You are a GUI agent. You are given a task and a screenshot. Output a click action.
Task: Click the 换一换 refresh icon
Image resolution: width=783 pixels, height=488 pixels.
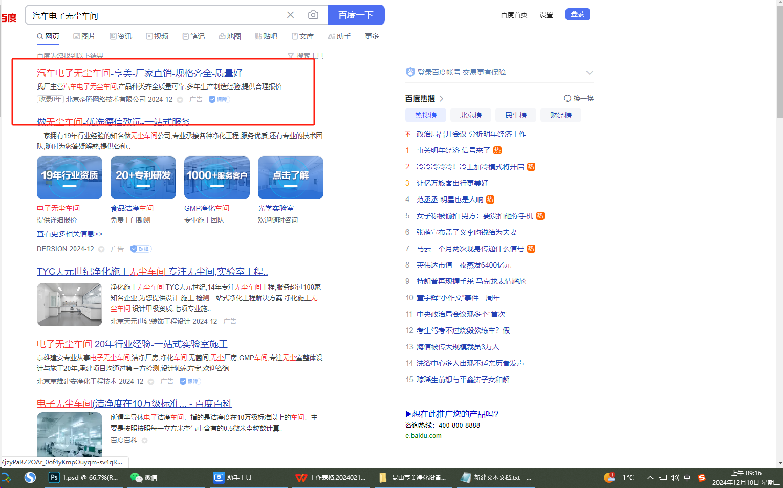pyautogui.click(x=567, y=98)
